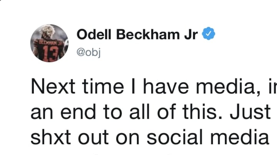Click the word "out" in third line
Image resolution: width=277 pixels, height=155 pixels.
coord(93,138)
